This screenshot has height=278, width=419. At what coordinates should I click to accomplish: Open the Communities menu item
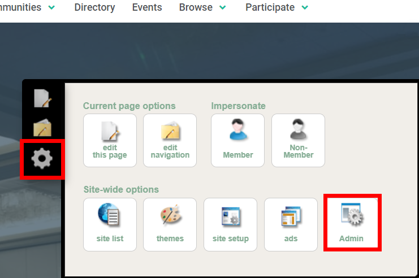[20, 7]
